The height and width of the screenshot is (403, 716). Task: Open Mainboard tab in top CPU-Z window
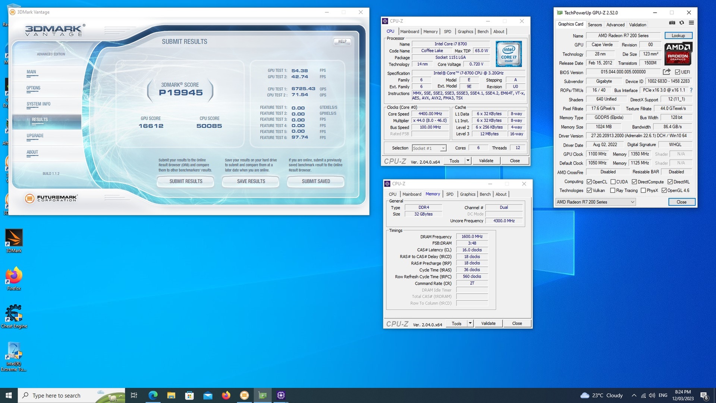410,32
